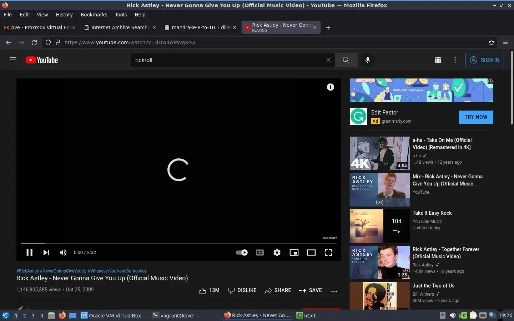Open the YouTube apps grid
Screen dimensions: 514x321
438,60
